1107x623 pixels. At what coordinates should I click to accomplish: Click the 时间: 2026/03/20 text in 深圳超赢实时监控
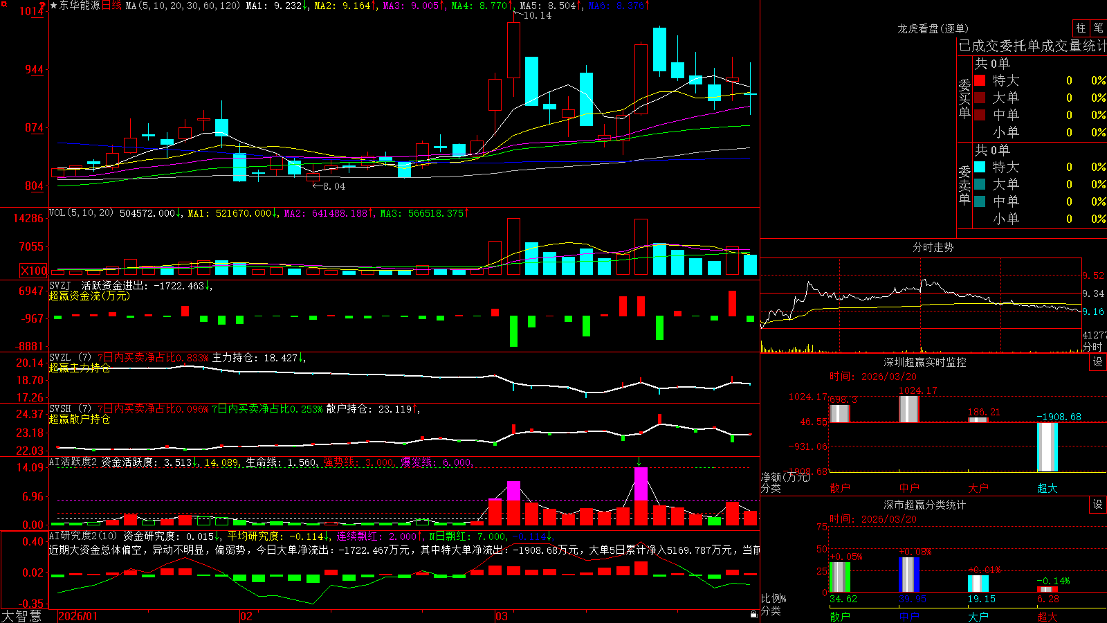point(873,377)
